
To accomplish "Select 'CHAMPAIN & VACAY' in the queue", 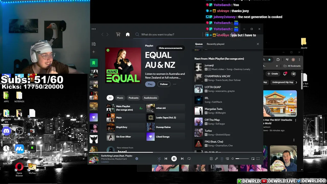I will (227, 78).
